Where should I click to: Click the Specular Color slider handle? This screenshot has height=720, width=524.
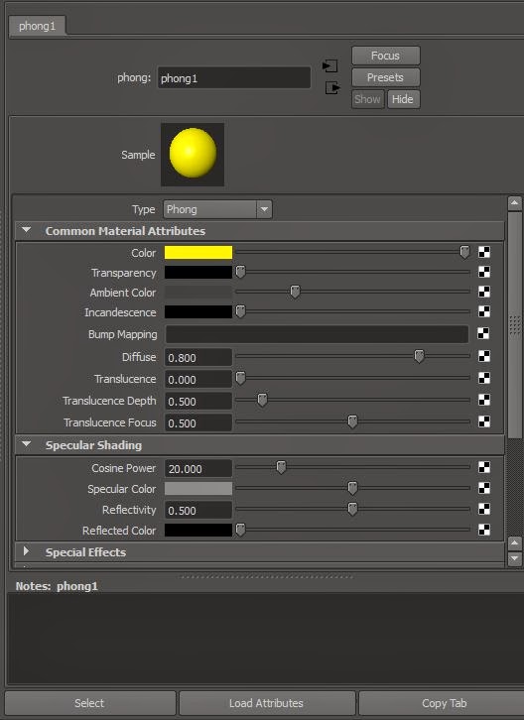(352, 488)
